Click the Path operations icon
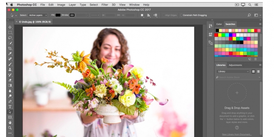This screenshot has height=137, width=274. point(142,15)
